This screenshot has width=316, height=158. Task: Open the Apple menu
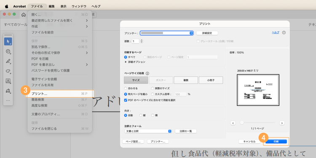coord(6,6)
